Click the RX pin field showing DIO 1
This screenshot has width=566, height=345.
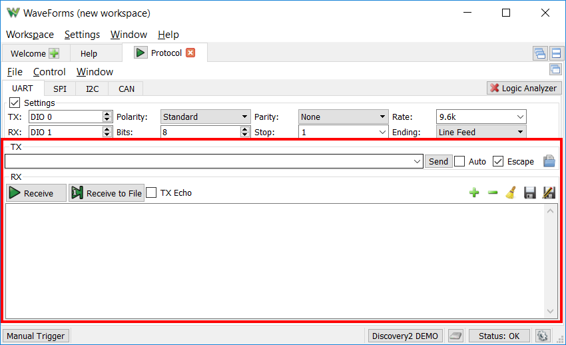coord(66,132)
